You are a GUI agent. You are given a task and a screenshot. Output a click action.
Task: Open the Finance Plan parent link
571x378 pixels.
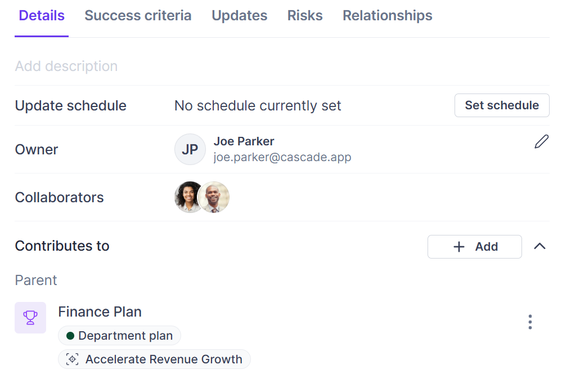[x=100, y=312]
